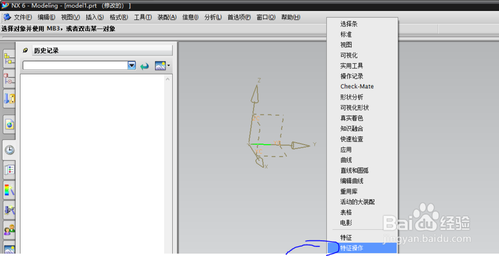Image resolution: width=499 pixels, height=256 pixels.
Task: Open the 工具(T) menu
Action: 143,17
